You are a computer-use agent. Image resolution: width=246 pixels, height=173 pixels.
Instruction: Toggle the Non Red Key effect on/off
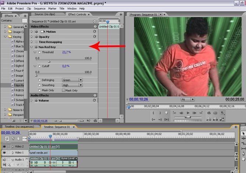point(36,47)
